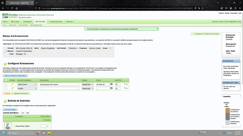Click Aplicar Cambios Evaluaciones button
Viewport: 243px width, 136px height.
(15, 76)
